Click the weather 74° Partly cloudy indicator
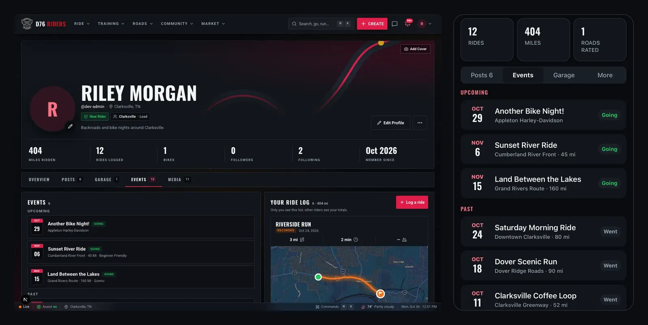The image size is (648, 325). point(377,307)
